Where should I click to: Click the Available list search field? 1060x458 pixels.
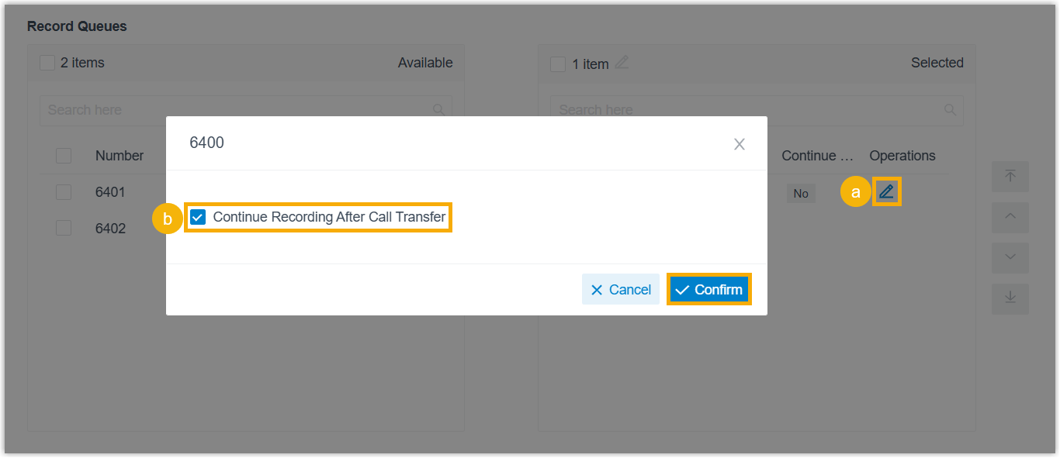(x=233, y=110)
